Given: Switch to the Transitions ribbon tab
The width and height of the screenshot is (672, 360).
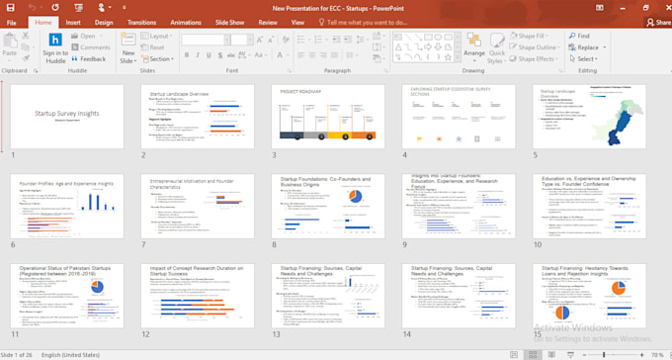Looking at the screenshot, I should point(142,23).
